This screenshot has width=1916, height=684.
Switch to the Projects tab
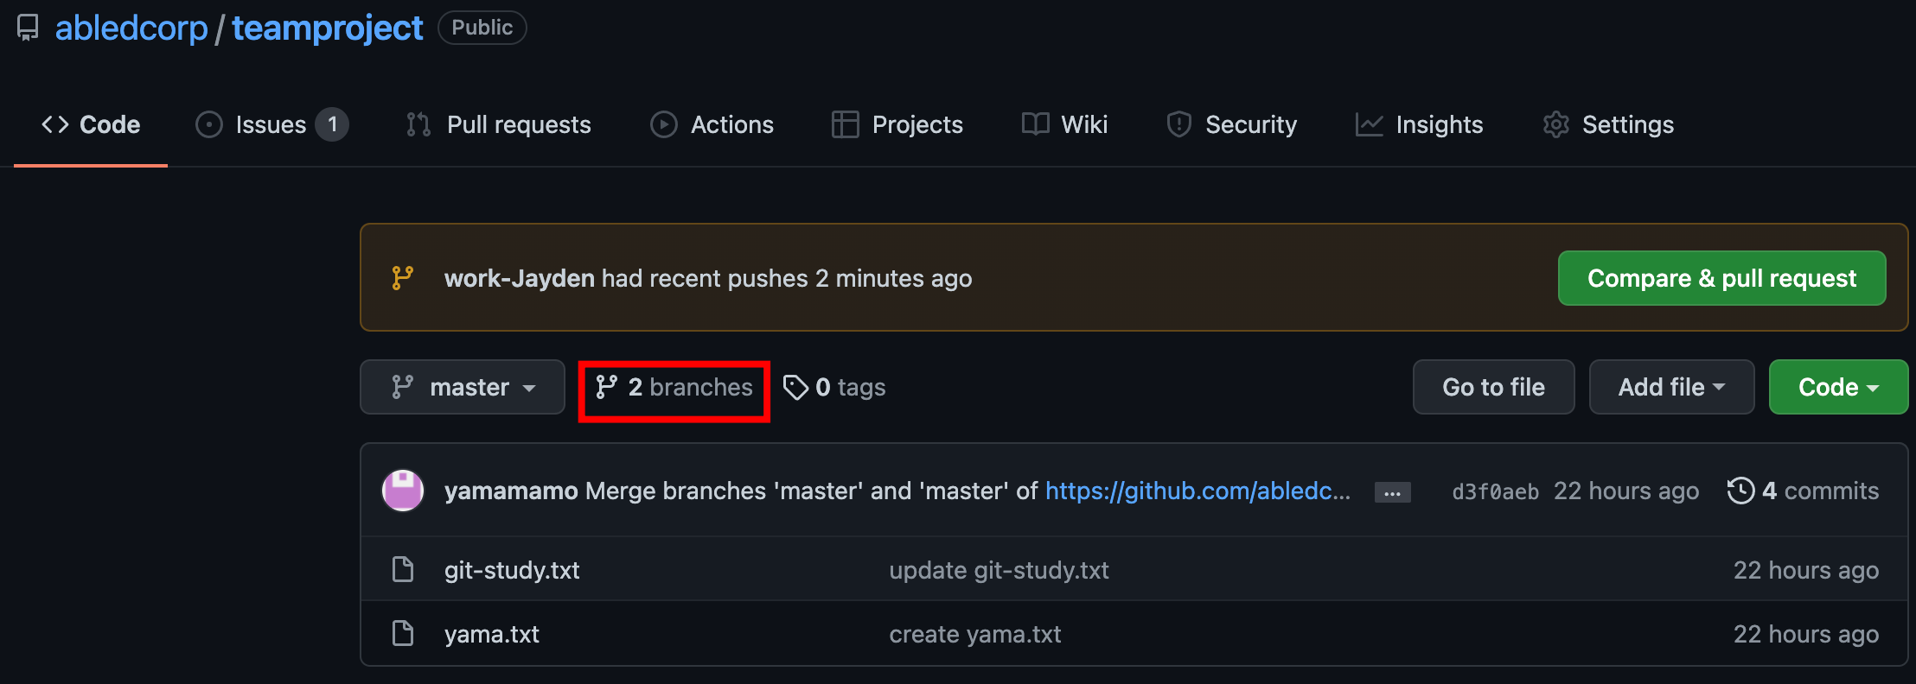point(897,124)
